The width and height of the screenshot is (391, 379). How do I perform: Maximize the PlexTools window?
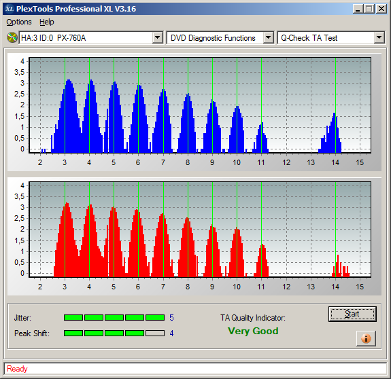369,9
